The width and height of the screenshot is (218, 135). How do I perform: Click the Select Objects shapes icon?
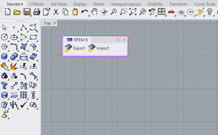click(200, 12)
